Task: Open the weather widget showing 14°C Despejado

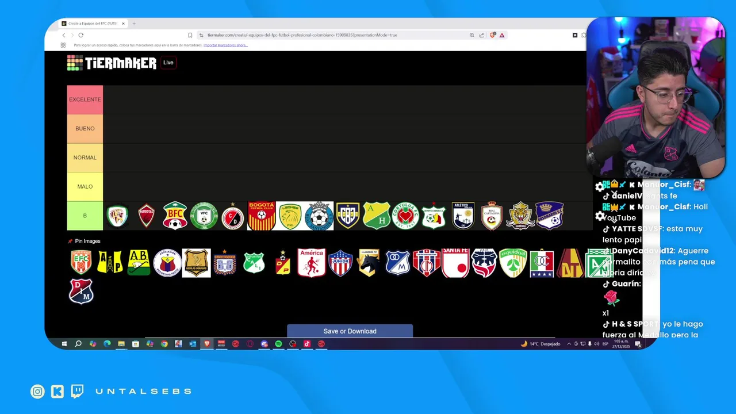Action: click(540, 344)
